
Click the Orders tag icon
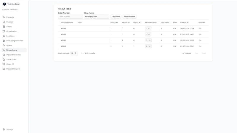[4, 46]
